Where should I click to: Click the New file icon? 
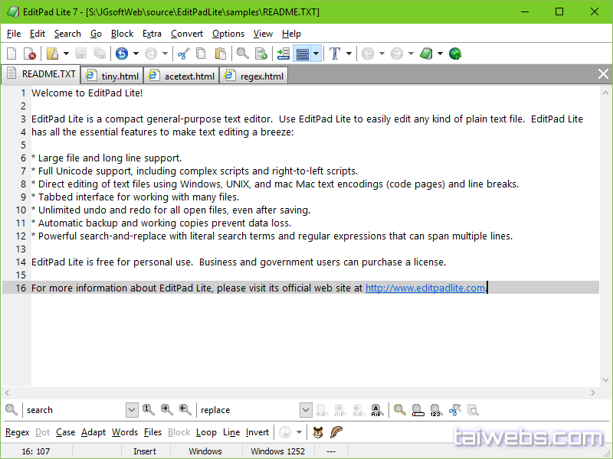pyautogui.click(x=11, y=54)
